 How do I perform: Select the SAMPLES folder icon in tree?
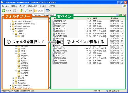click(x=19, y=66)
